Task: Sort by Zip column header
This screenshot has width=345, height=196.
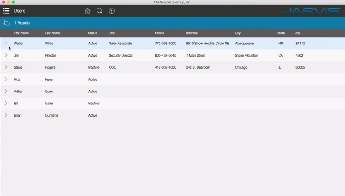Action: (298, 33)
